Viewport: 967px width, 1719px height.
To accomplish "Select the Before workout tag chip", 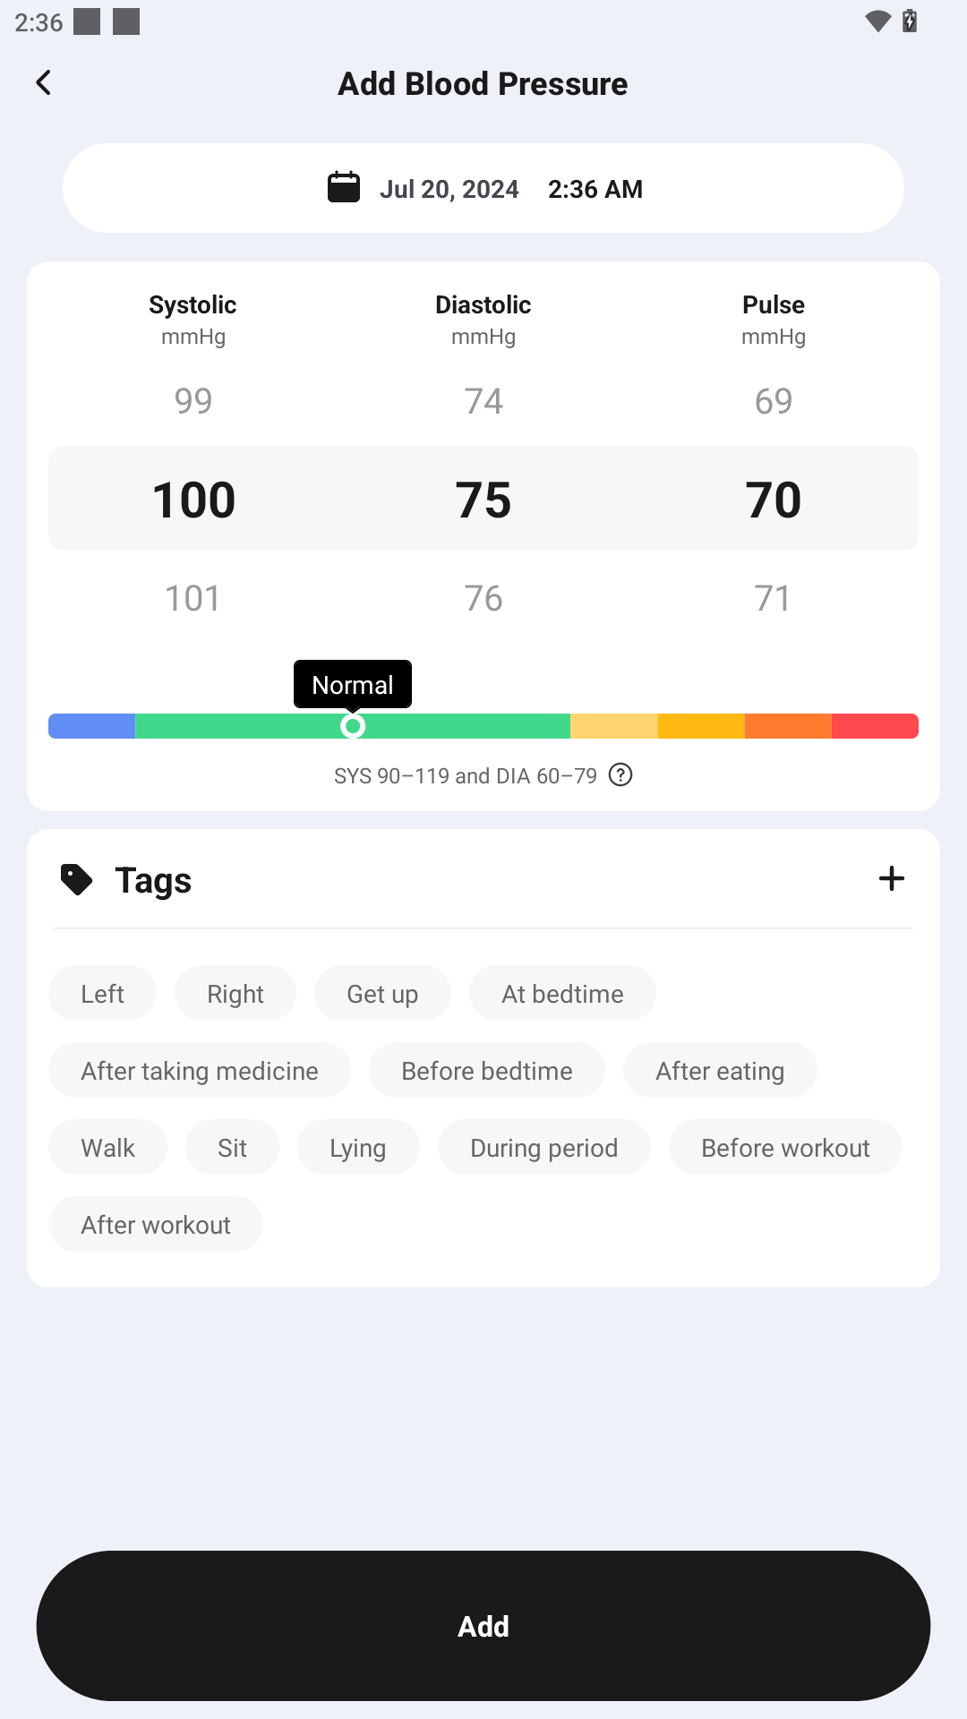I will click(x=785, y=1147).
